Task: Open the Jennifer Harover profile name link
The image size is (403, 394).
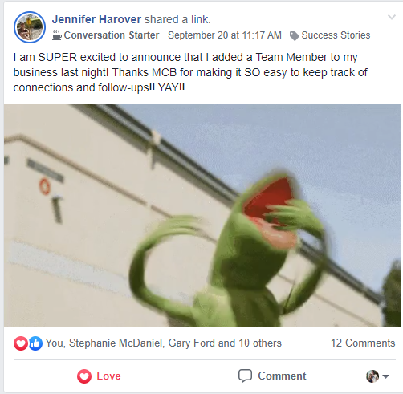Action: pyautogui.click(x=96, y=19)
